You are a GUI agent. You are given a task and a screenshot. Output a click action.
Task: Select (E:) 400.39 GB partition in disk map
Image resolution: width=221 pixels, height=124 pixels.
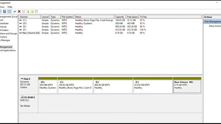(113, 86)
